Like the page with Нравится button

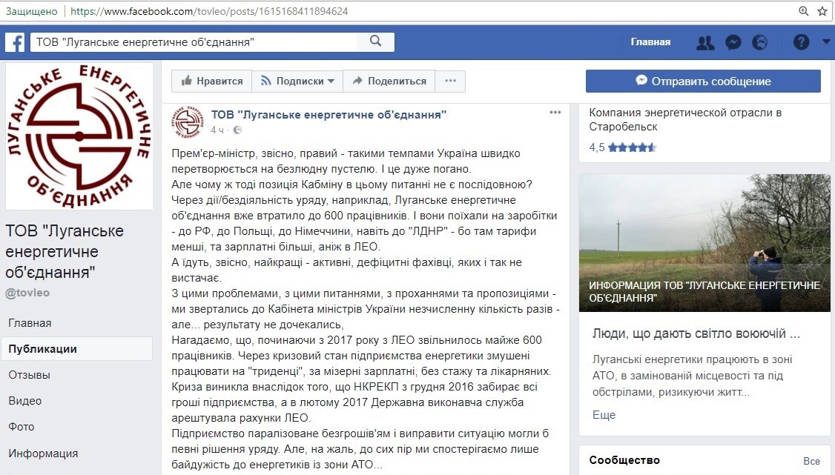pos(212,81)
